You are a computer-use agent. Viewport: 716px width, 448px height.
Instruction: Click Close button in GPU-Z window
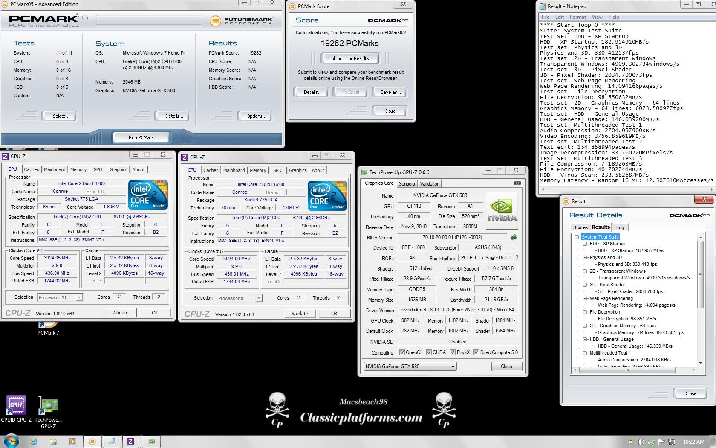(x=506, y=367)
